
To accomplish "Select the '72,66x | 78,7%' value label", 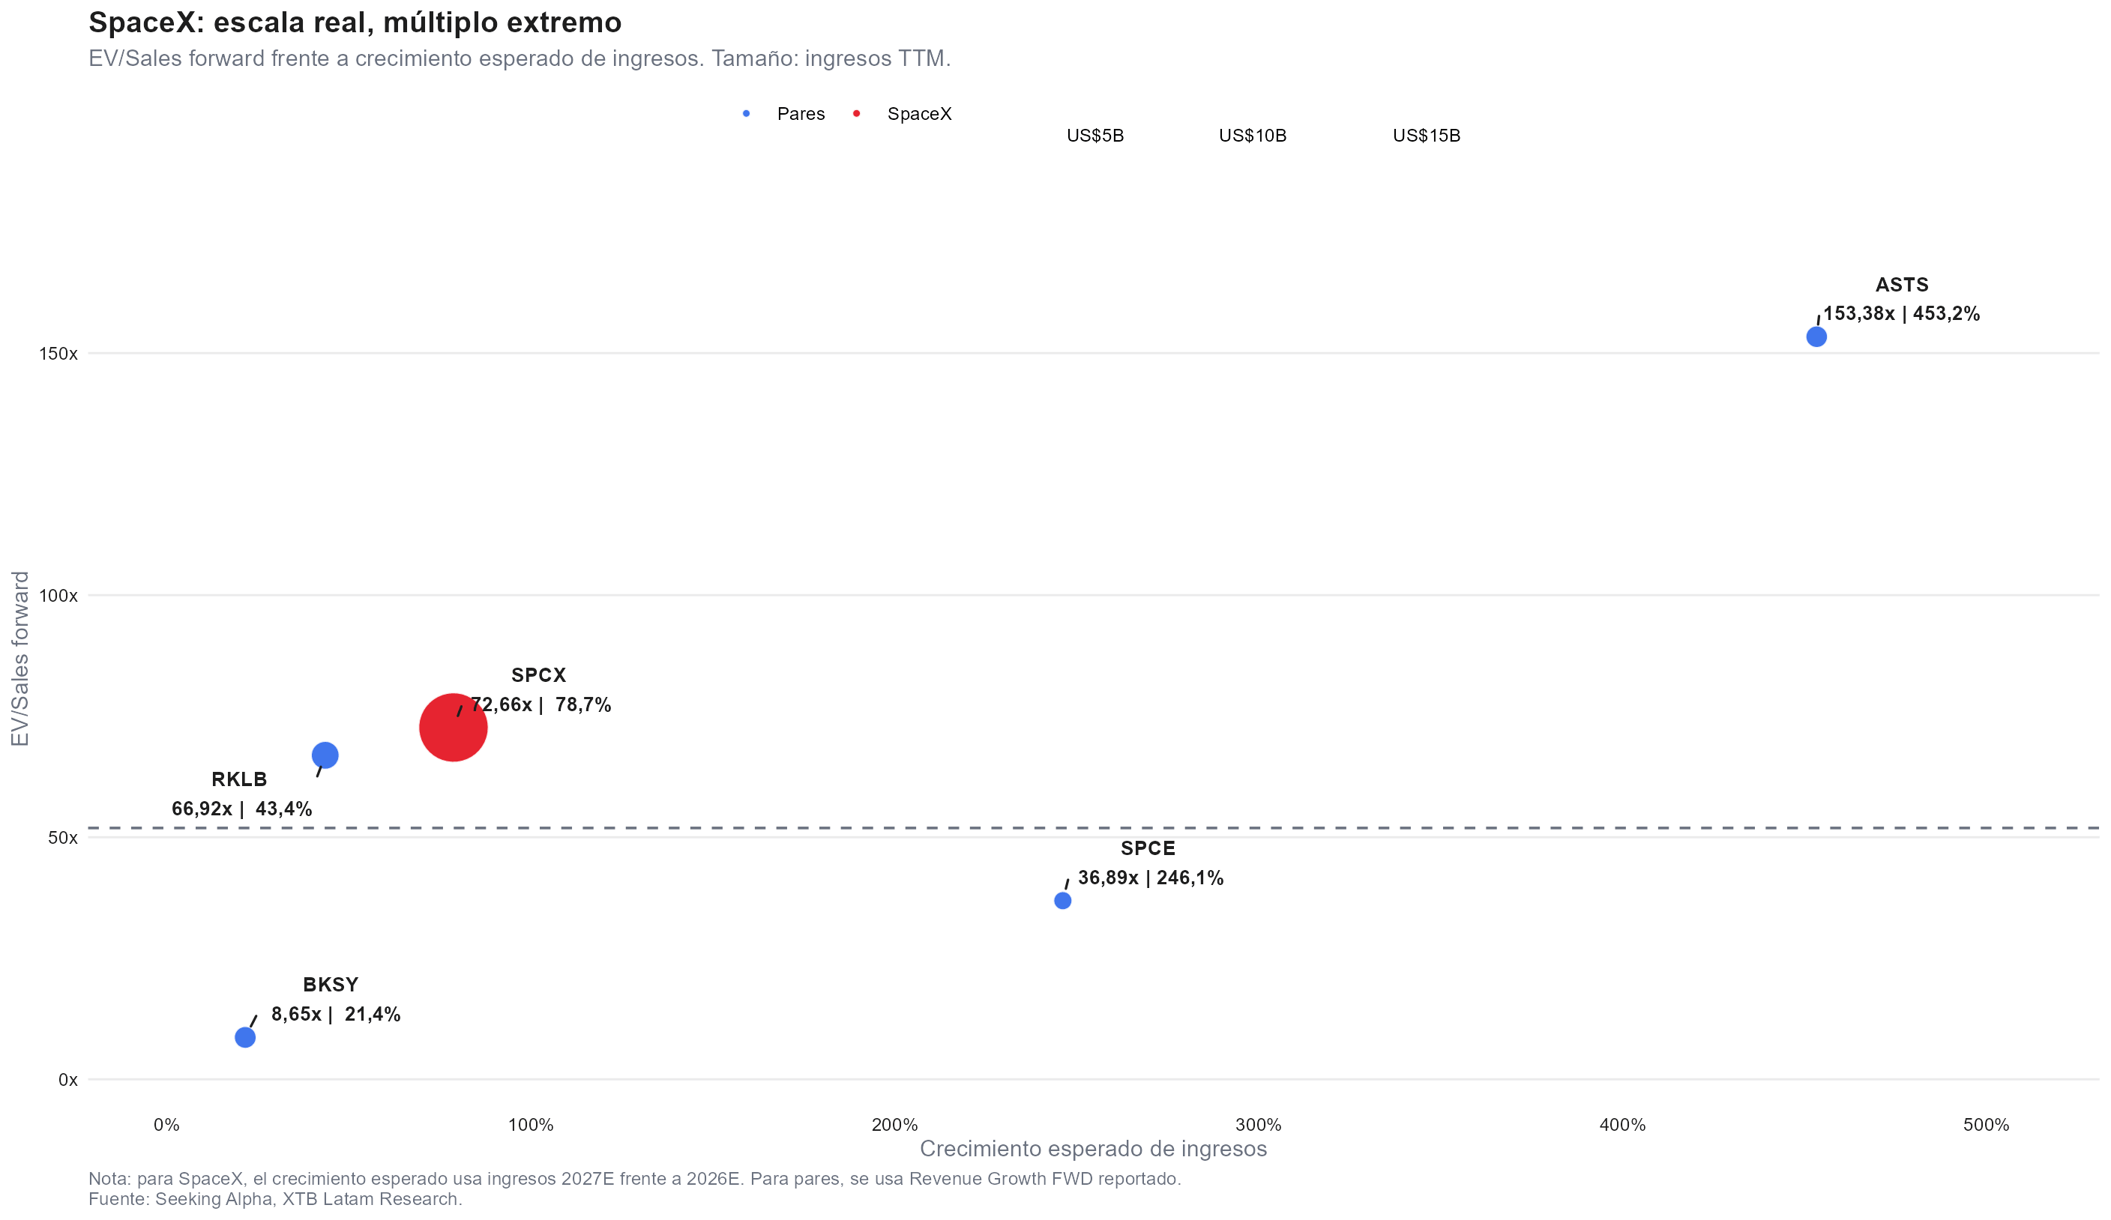I will pyautogui.click(x=541, y=705).
